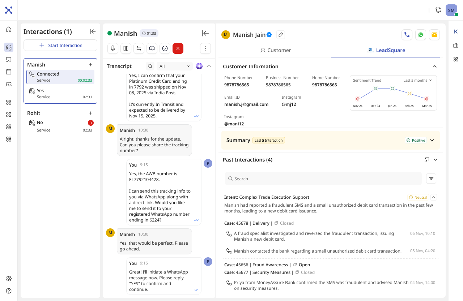Screen dimensions: 463x301
Task: Collapse the Past Interactions section
Action: pyautogui.click(x=436, y=160)
